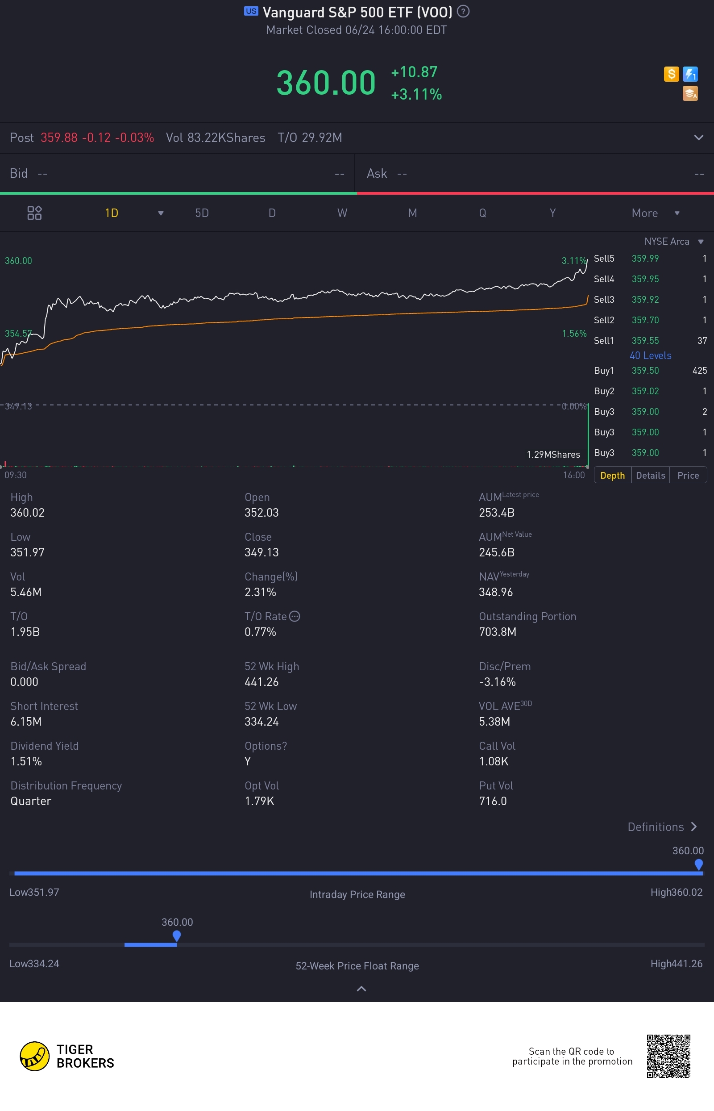
Task: Click the help question mark beside VOO title
Action: click(x=463, y=11)
